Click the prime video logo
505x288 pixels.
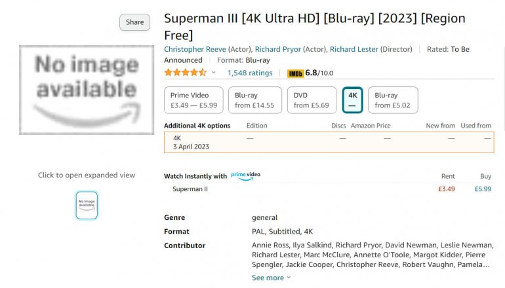click(246, 175)
